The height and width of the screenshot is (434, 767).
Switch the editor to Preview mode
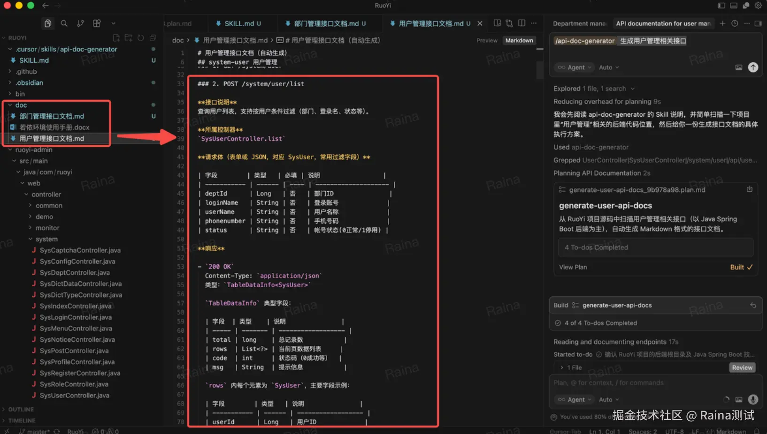[487, 41]
